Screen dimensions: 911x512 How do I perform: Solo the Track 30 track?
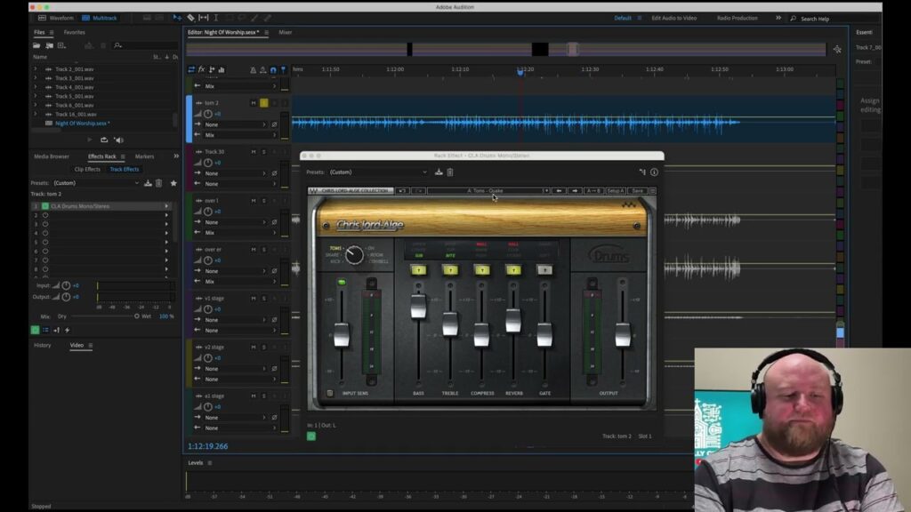[264, 151]
